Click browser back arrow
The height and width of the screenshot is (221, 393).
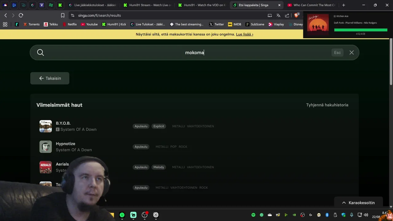tap(6, 15)
